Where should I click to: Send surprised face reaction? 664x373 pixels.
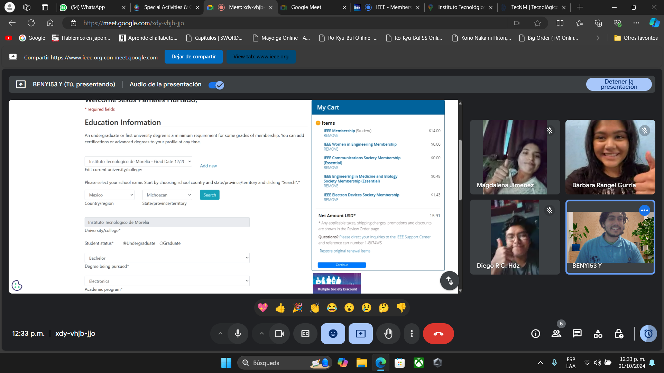coord(349,307)
